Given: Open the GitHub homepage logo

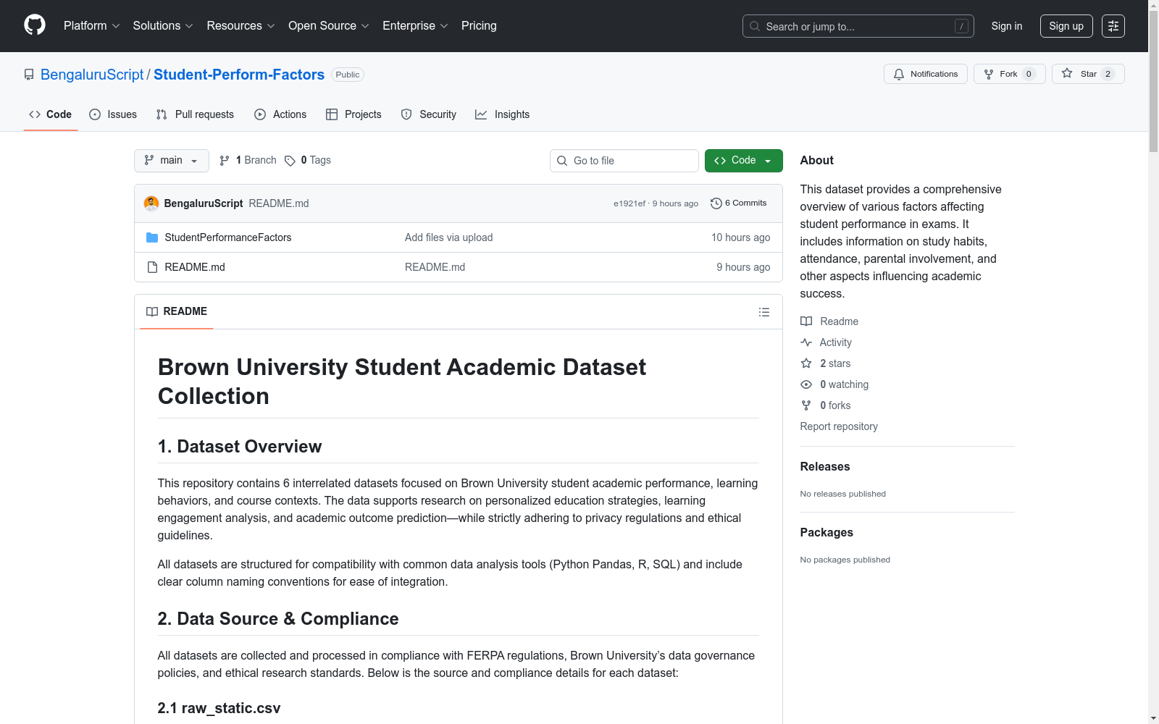Looking at the screenshot, I should (x=35, y=25).
